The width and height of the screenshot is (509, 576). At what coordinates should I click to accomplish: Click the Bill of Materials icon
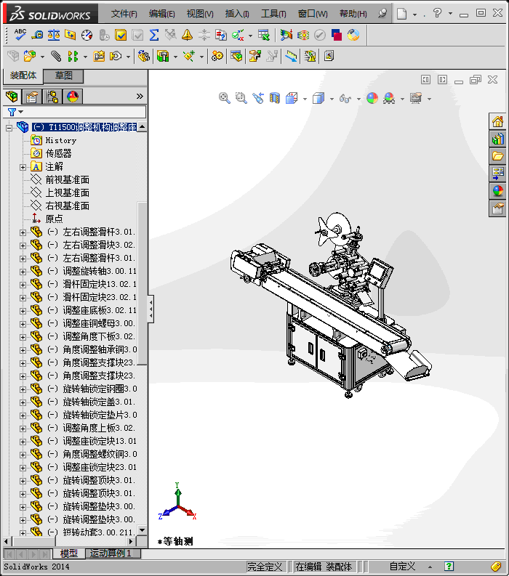(236, 56)
